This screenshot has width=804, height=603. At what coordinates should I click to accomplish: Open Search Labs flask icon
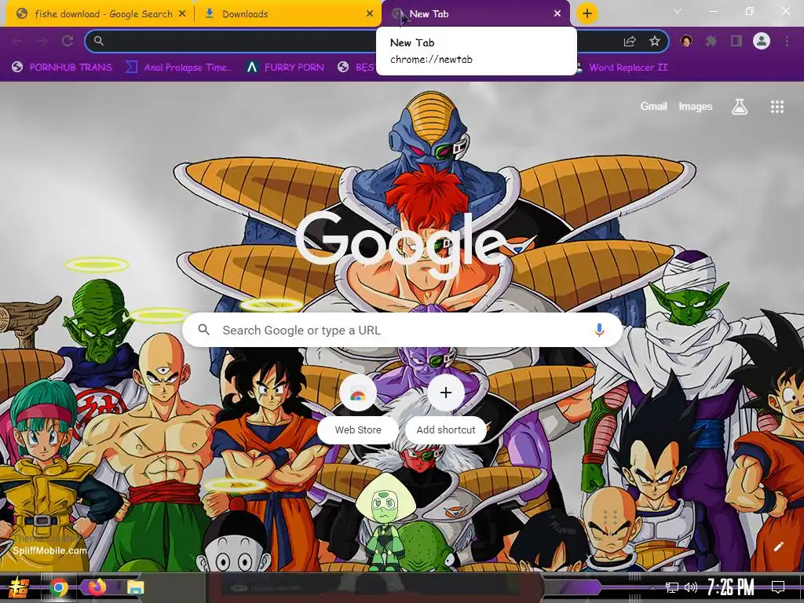click(x=740, y=107)
